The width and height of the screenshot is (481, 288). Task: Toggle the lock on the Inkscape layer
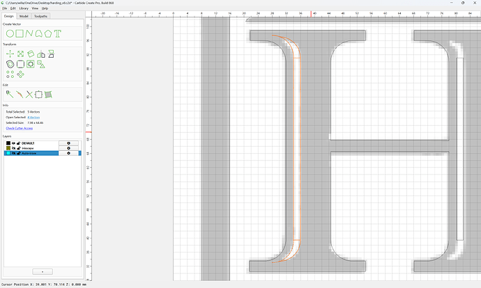pyautogui.click(x=18, y=148)
